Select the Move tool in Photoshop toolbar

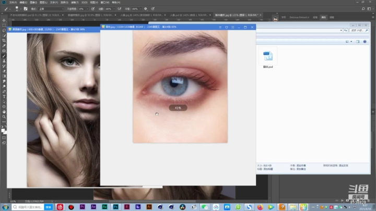[4, 20]
